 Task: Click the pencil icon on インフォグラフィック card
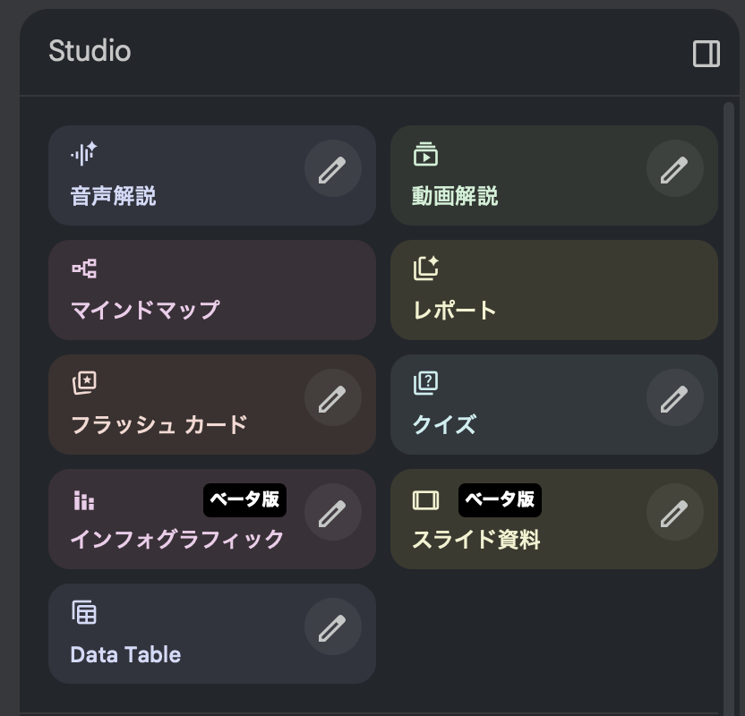point(332,513)
